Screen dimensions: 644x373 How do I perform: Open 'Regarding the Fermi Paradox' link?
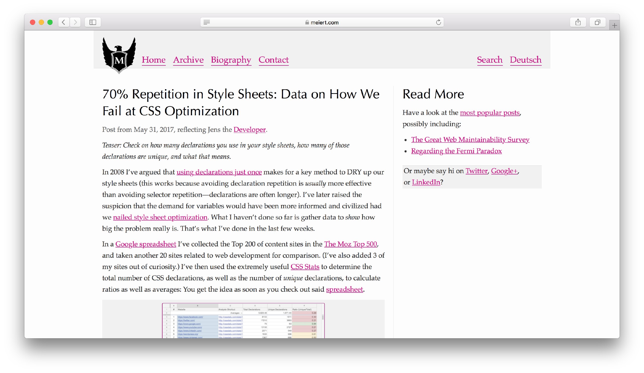tap(456, 151)
